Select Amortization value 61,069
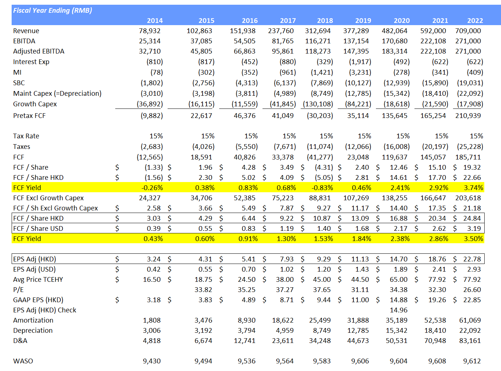The image size is (501, 371). point(470,320)
